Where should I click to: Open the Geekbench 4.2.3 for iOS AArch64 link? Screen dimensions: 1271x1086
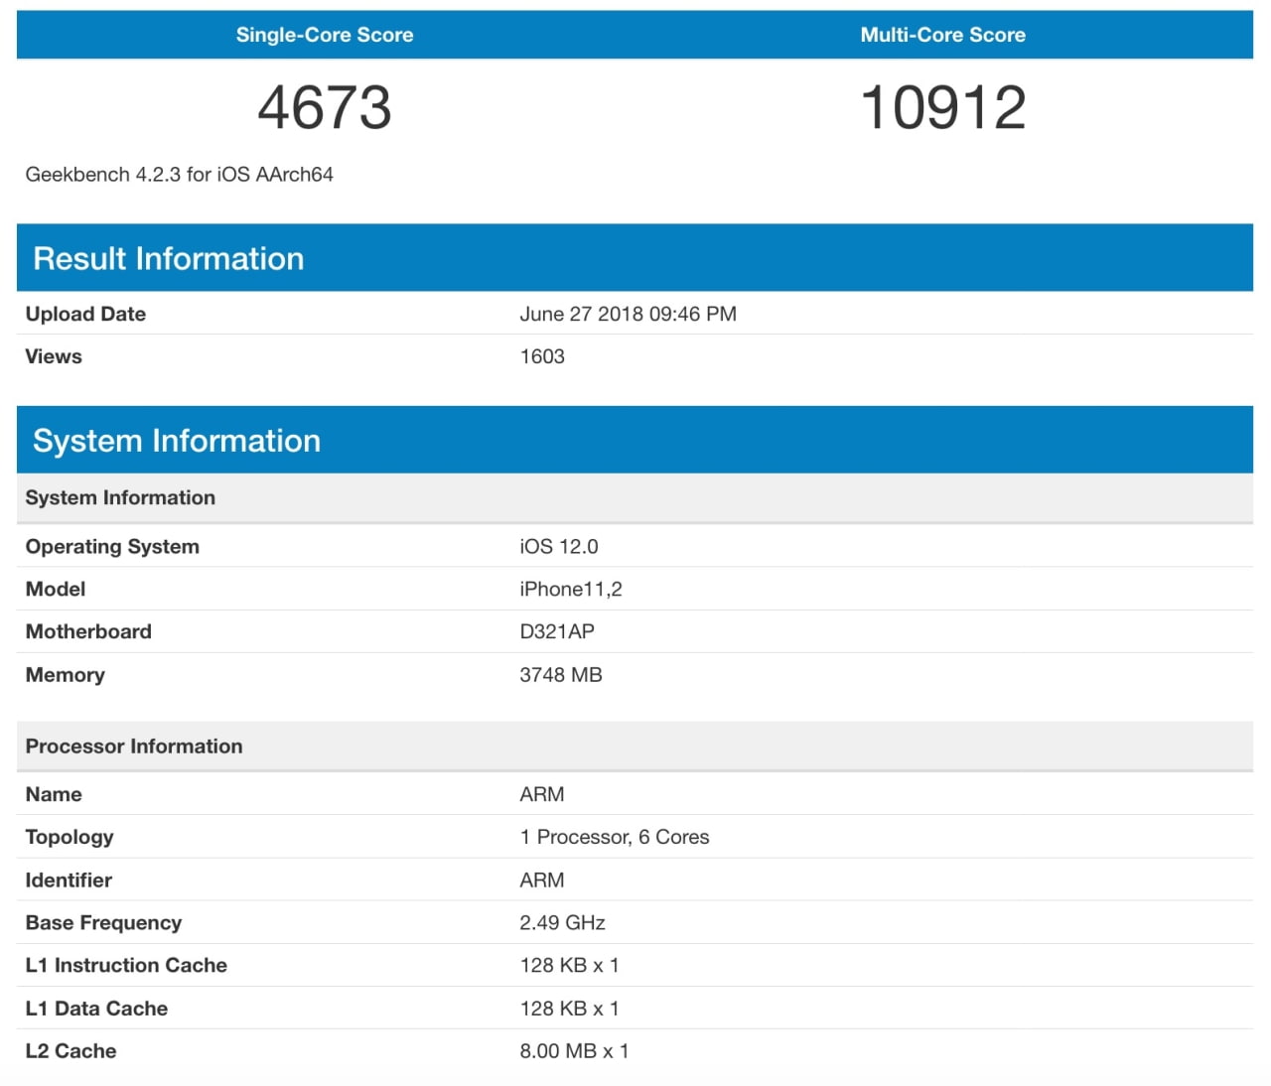pos(179,174)
